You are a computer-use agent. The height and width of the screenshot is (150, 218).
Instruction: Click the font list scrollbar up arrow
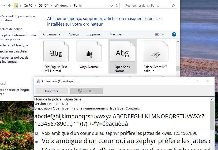pyautogui.click(x=178, y=41)
